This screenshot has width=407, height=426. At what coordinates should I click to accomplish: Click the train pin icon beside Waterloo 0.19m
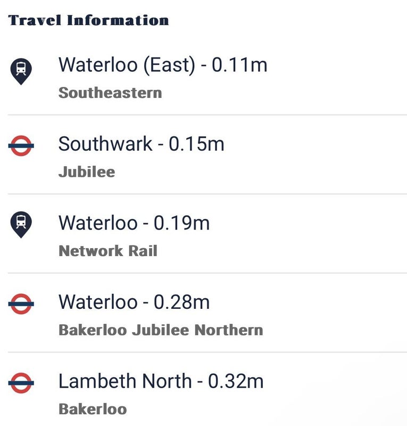point(21,223)
